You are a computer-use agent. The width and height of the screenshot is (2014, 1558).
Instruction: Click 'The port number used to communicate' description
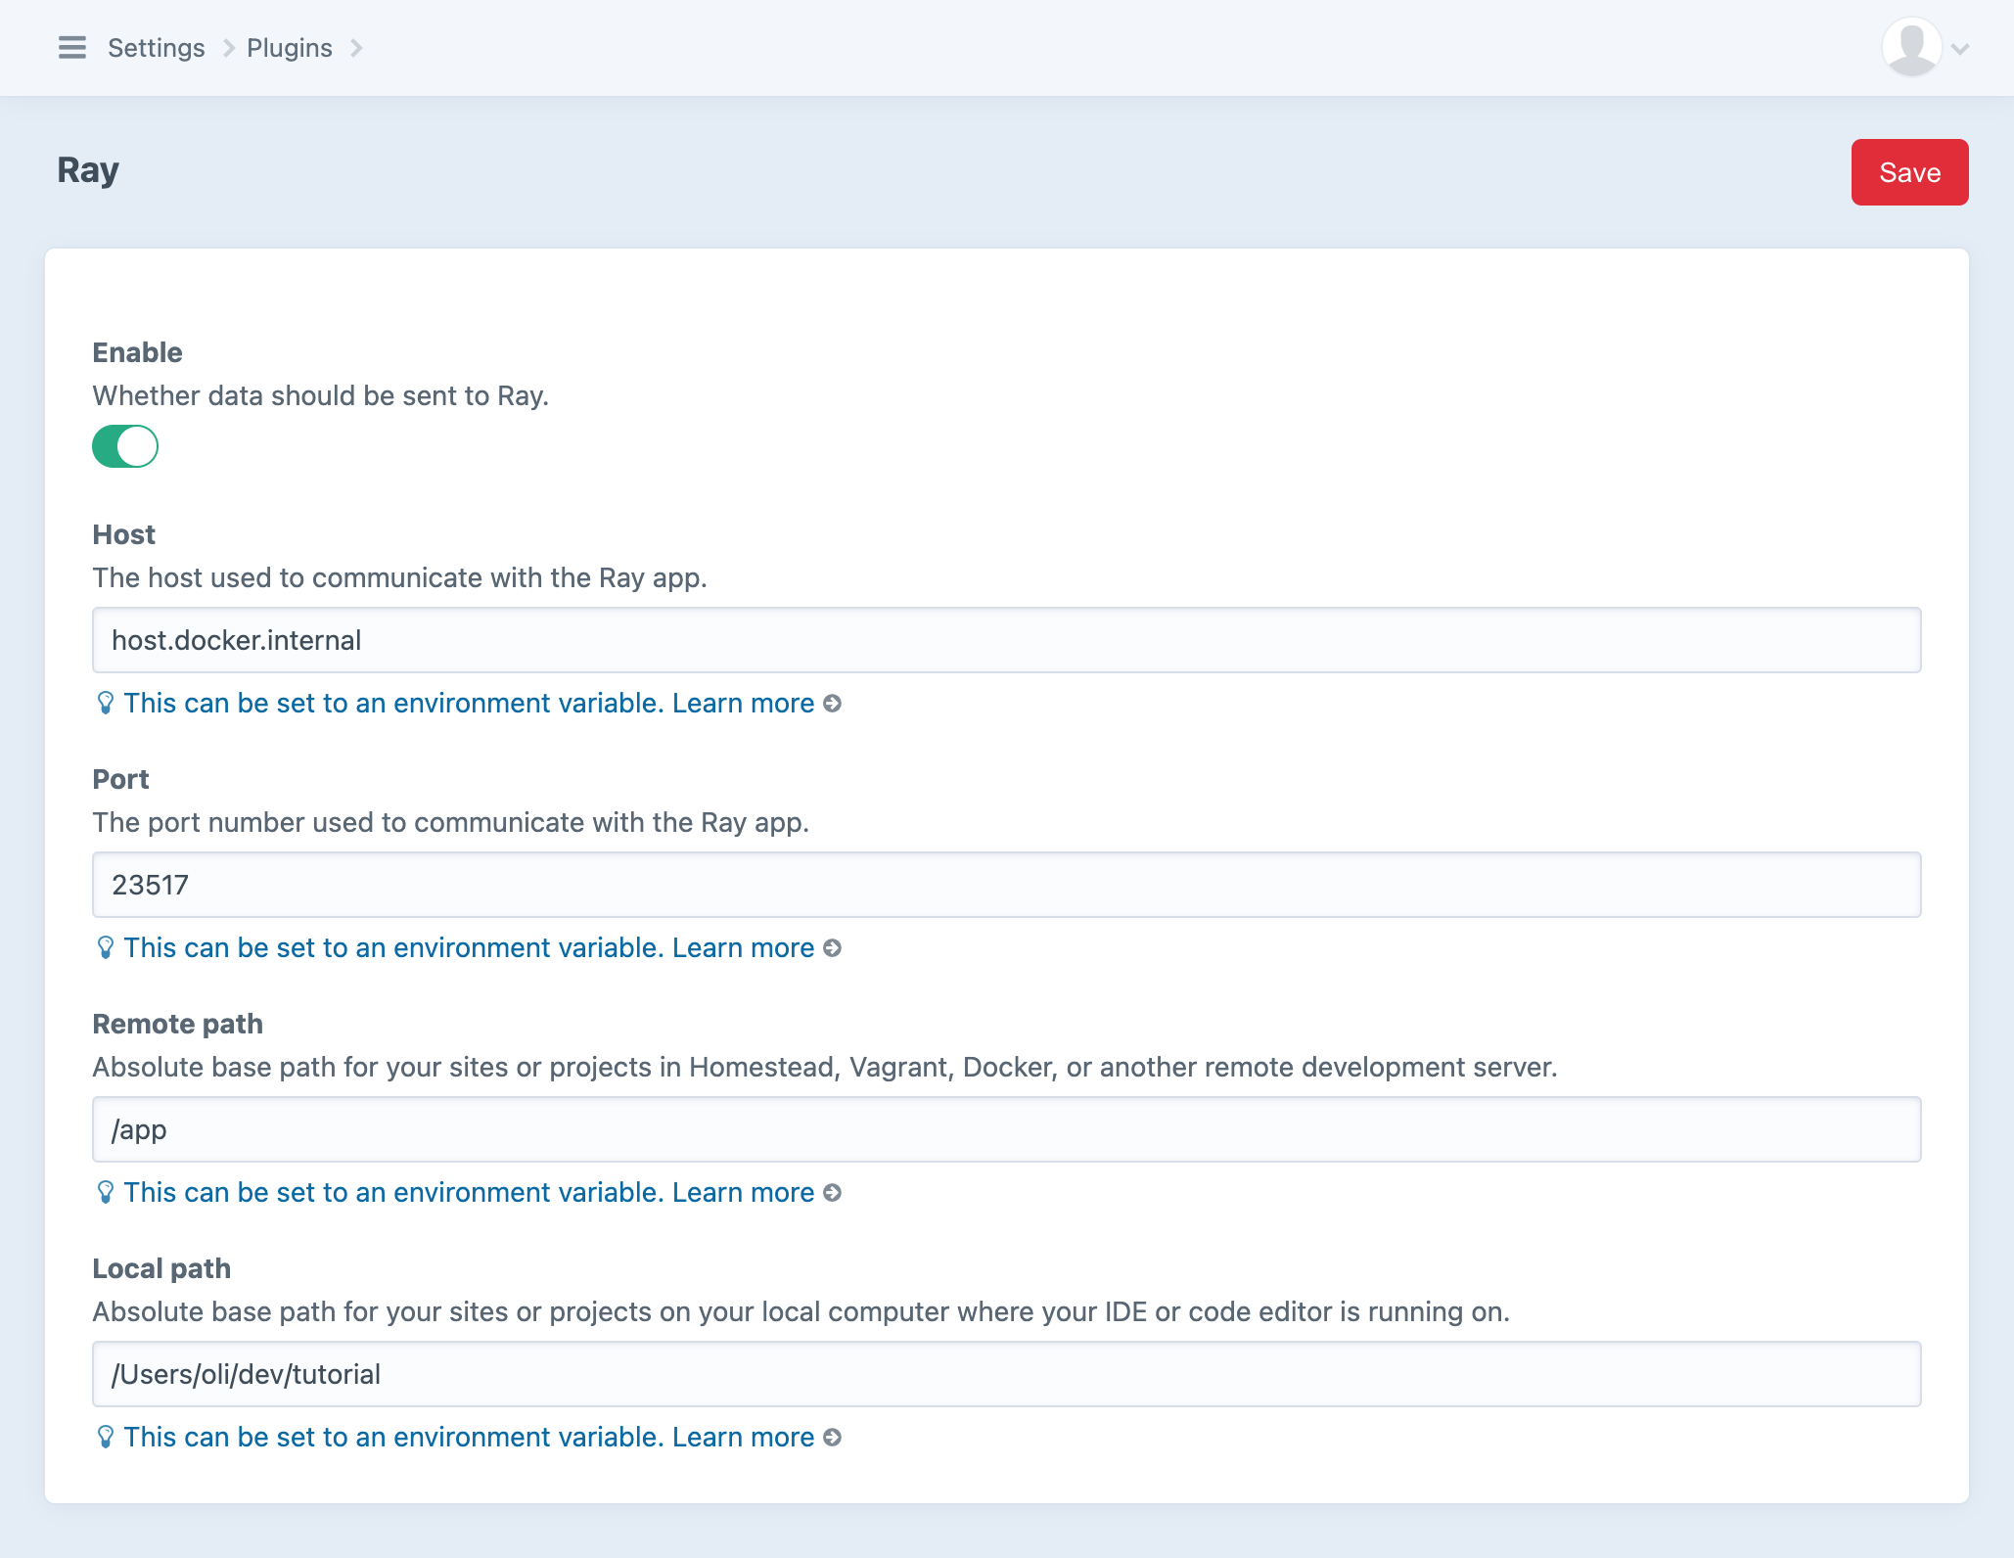(451, 822)
